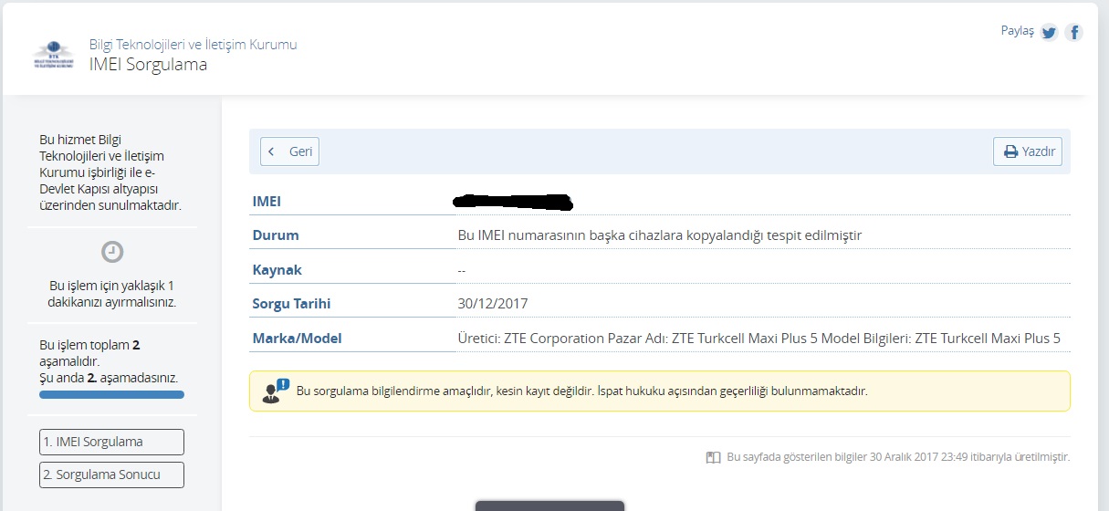Select step 1. IMEI Sorgulama
The height and width of the screenshot is (511, 1109).
click(111, 442)
